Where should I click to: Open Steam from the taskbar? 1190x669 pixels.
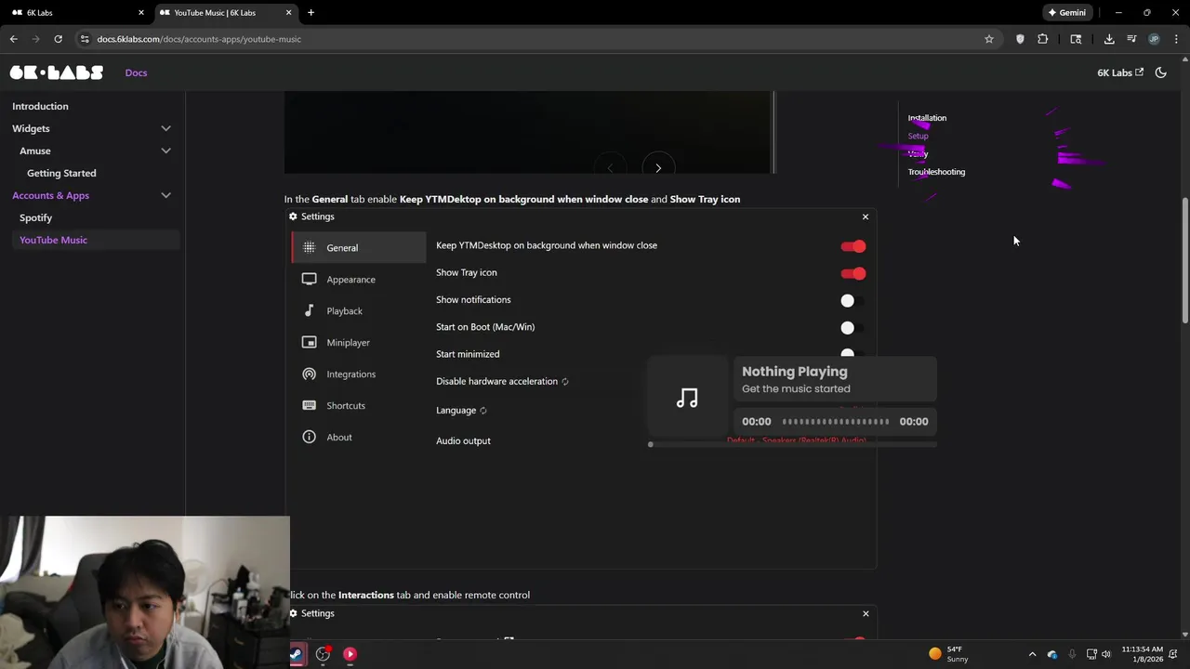pos(296,654)
